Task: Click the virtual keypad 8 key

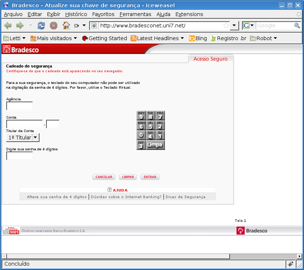Action: click(x=151, y=116)
